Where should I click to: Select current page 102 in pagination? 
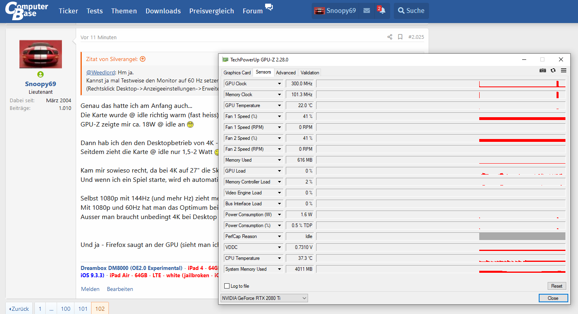coord(100,309)
